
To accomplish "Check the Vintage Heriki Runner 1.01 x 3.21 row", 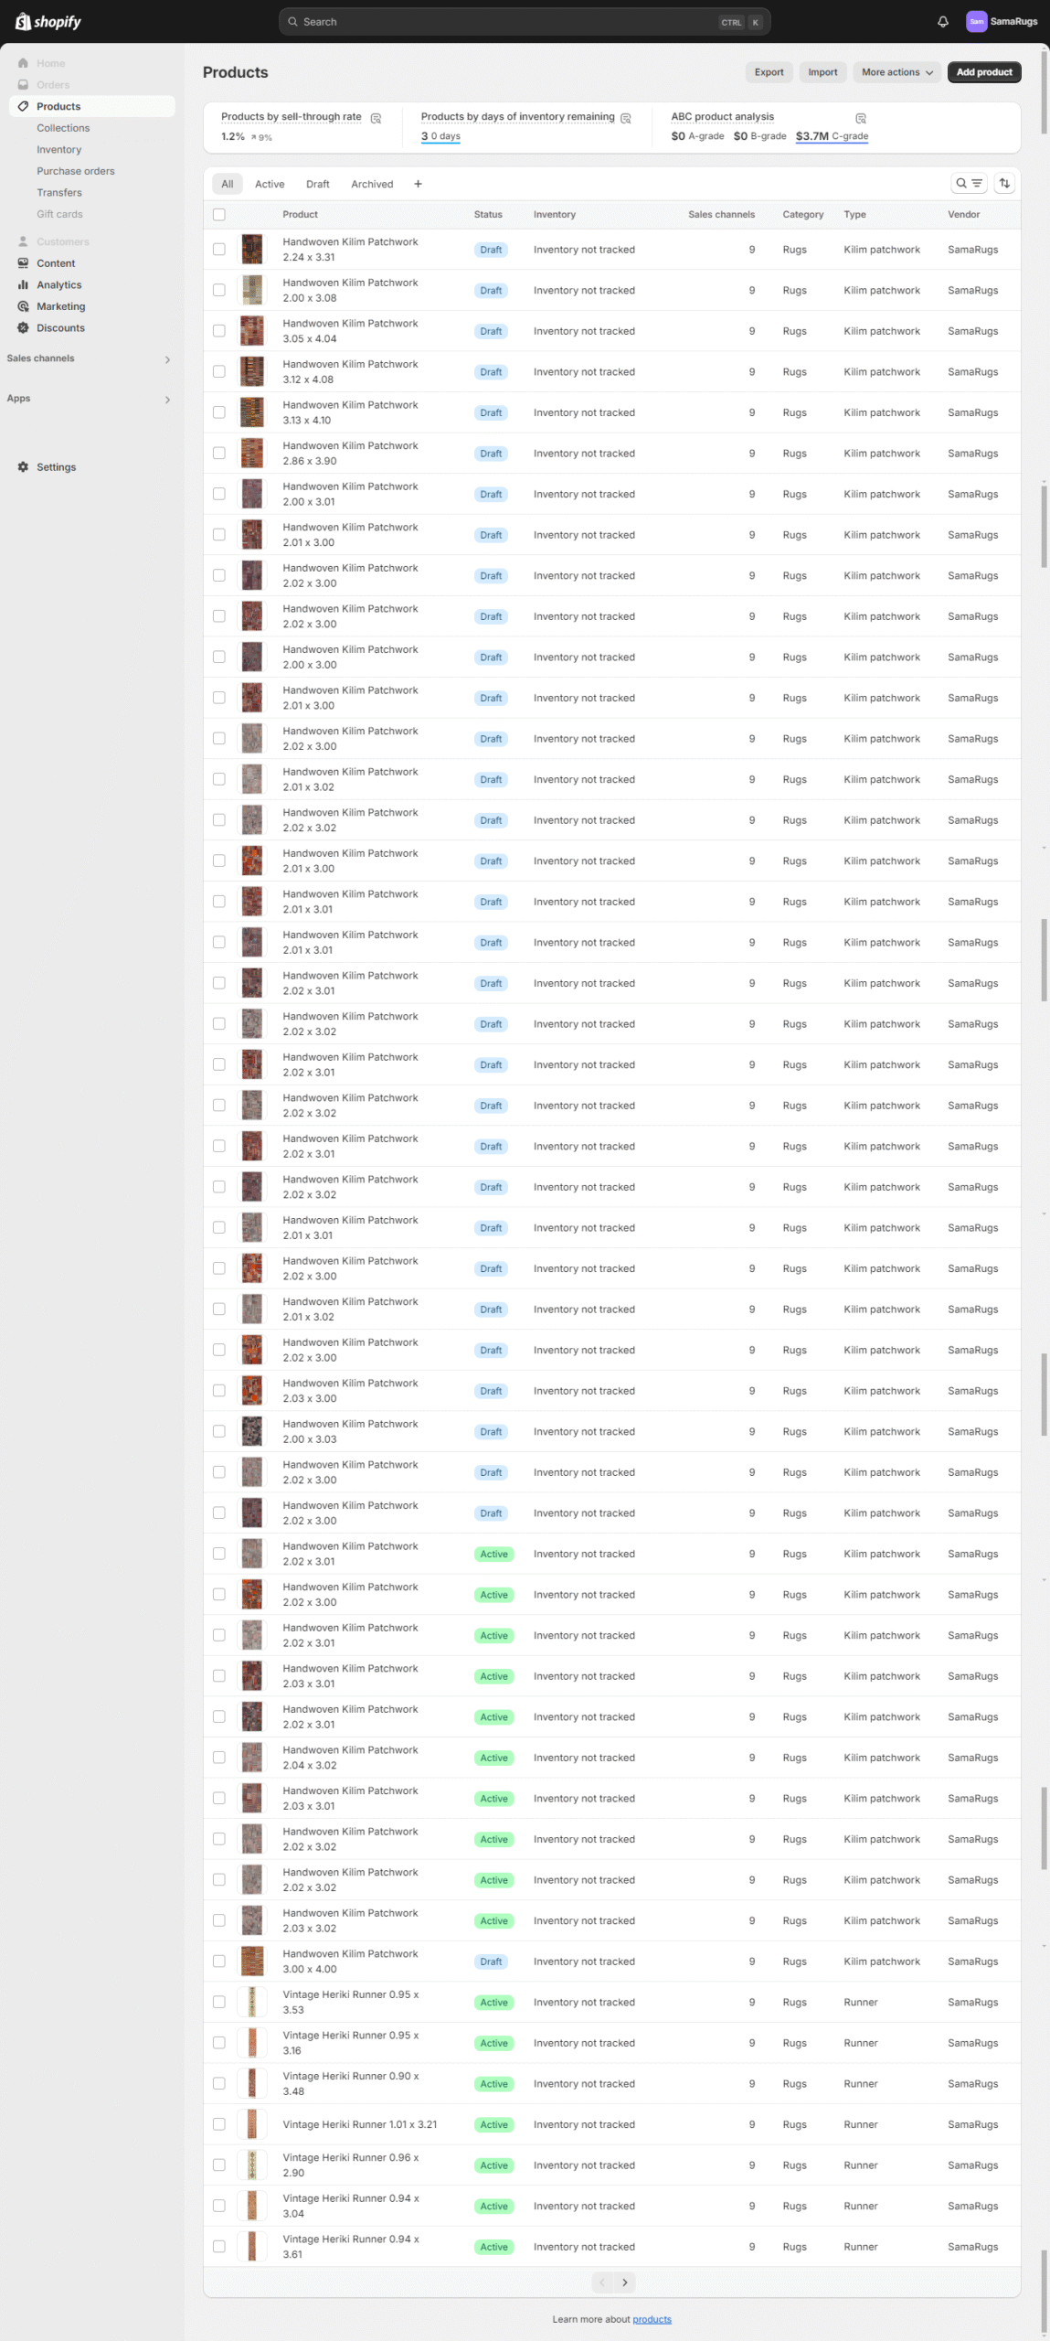I will (218, 2124).
